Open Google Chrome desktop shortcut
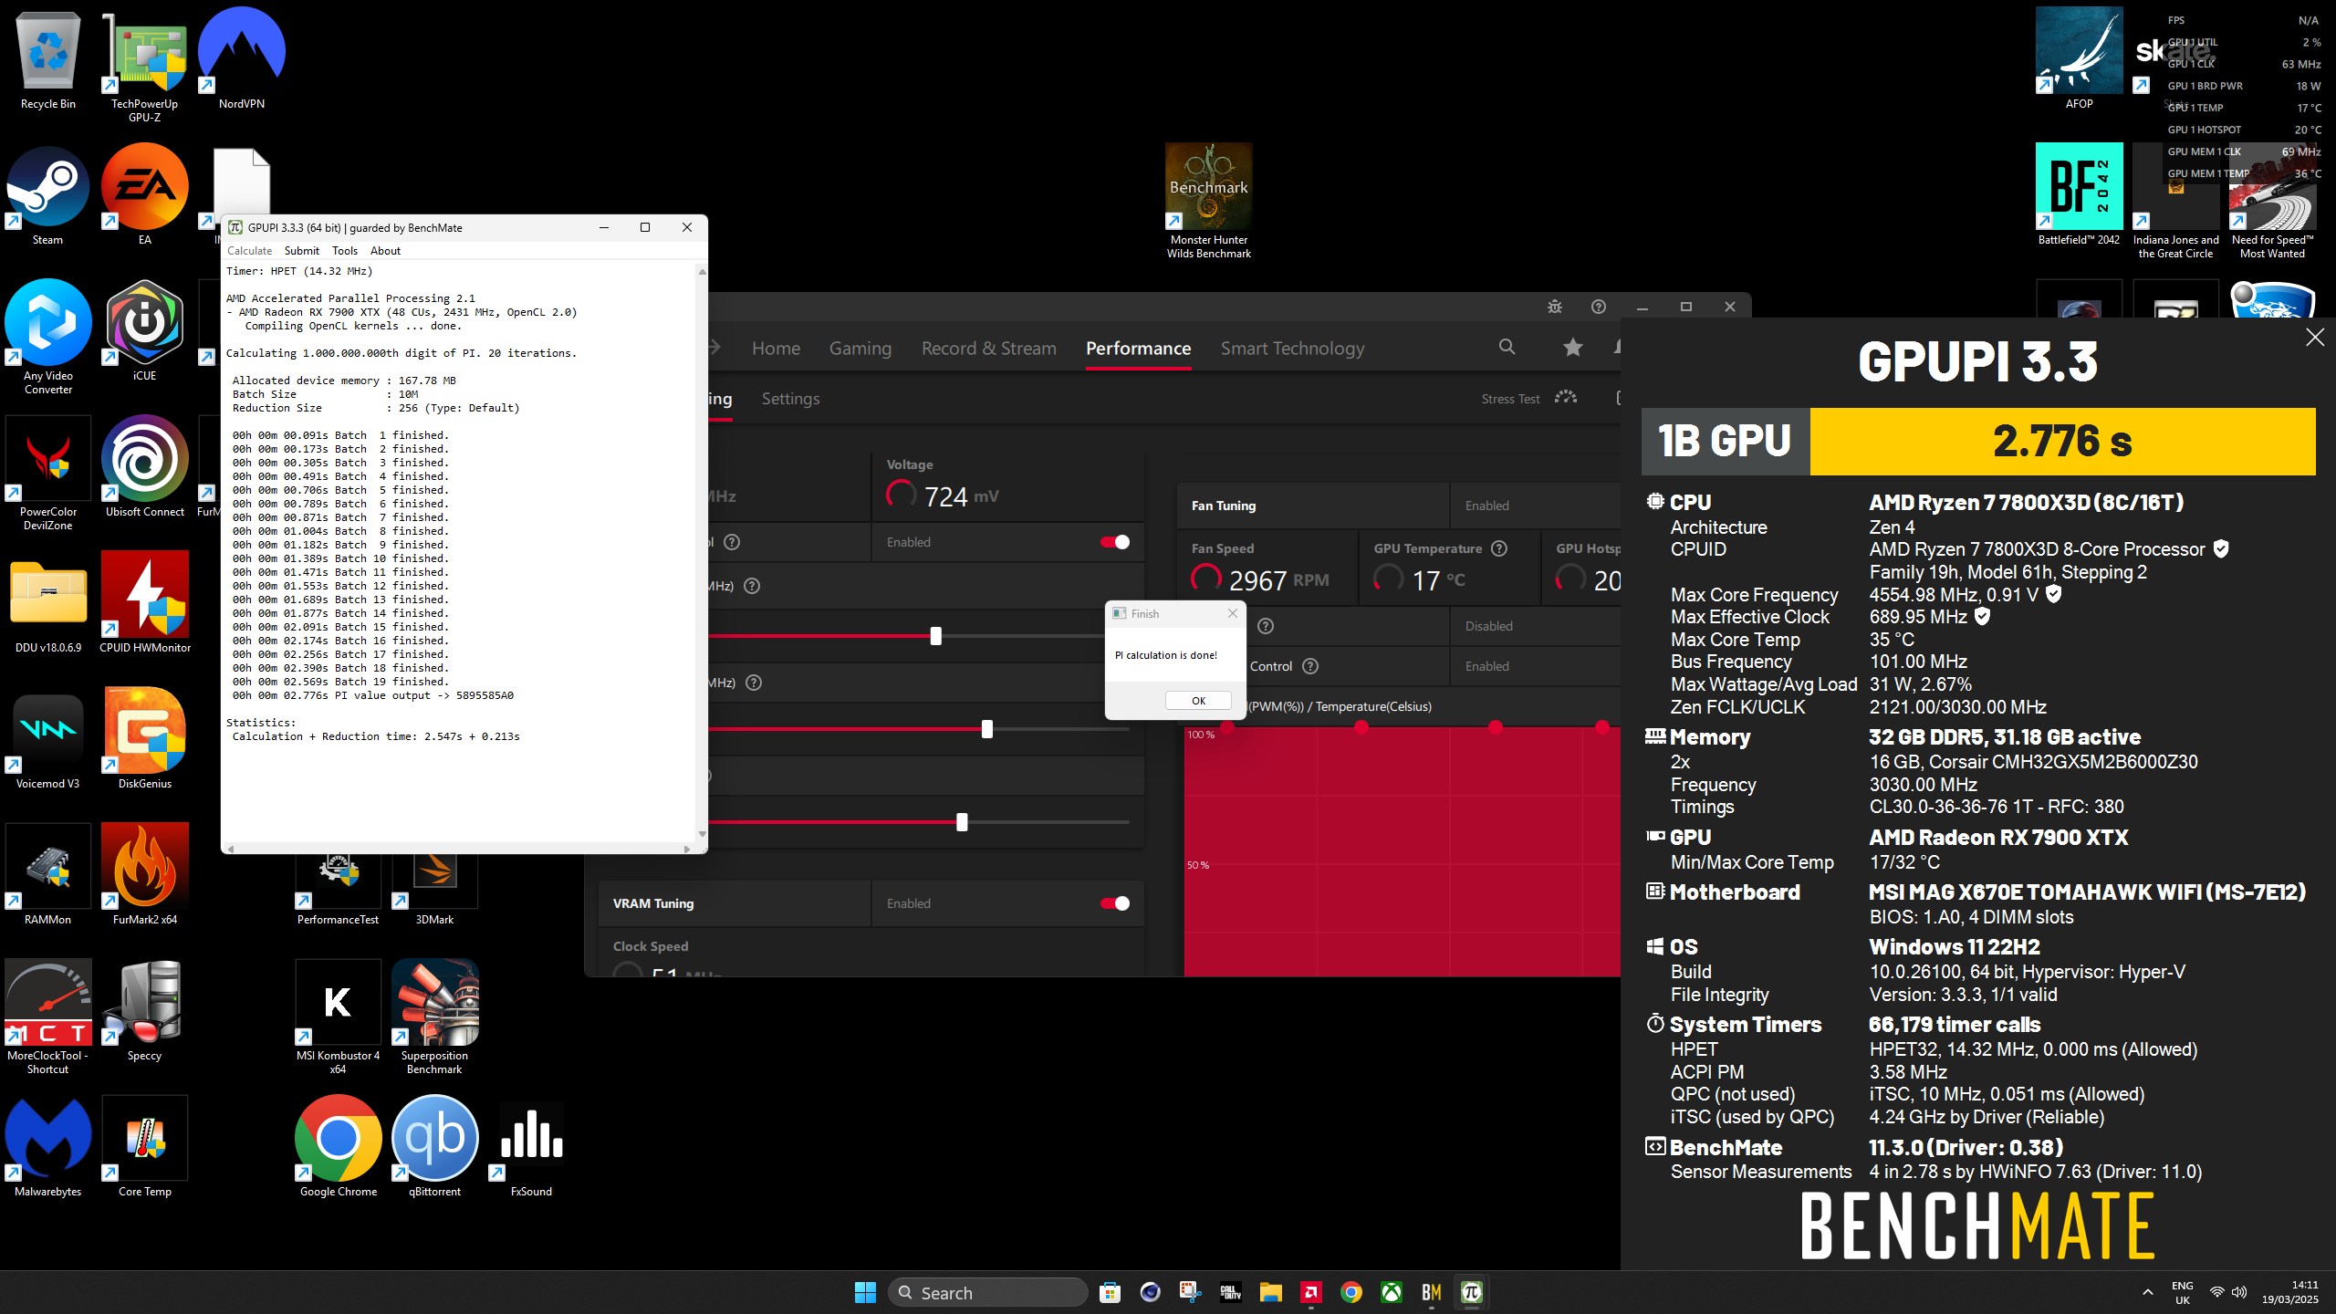This screenshot has height=1314, width=2336. pyautogui.click(x=338, y=1146)
